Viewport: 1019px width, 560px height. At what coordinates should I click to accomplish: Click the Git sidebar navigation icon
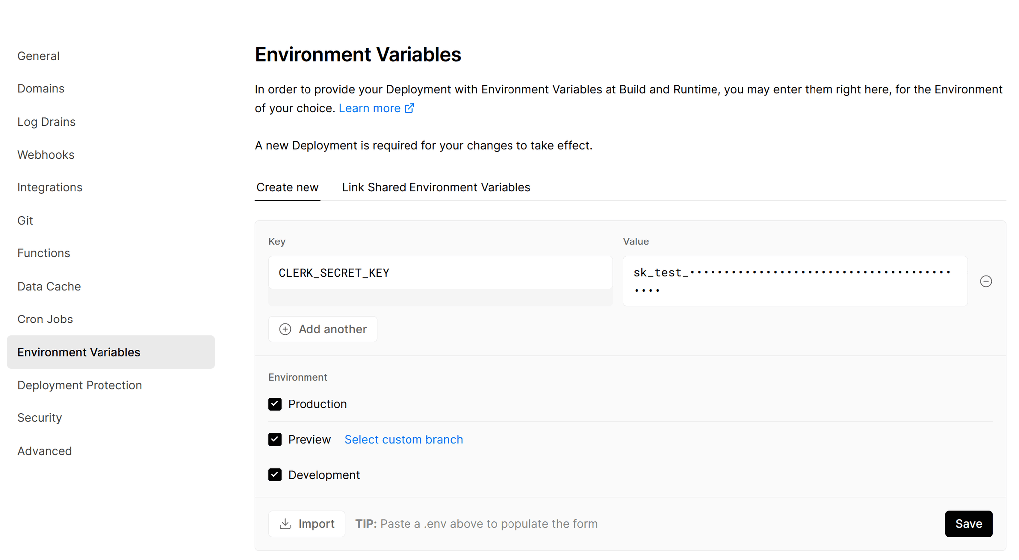[25, 220]
